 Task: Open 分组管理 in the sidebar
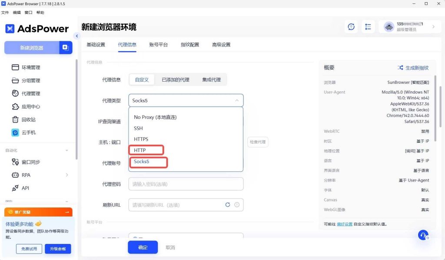click(x=30, y=80)
